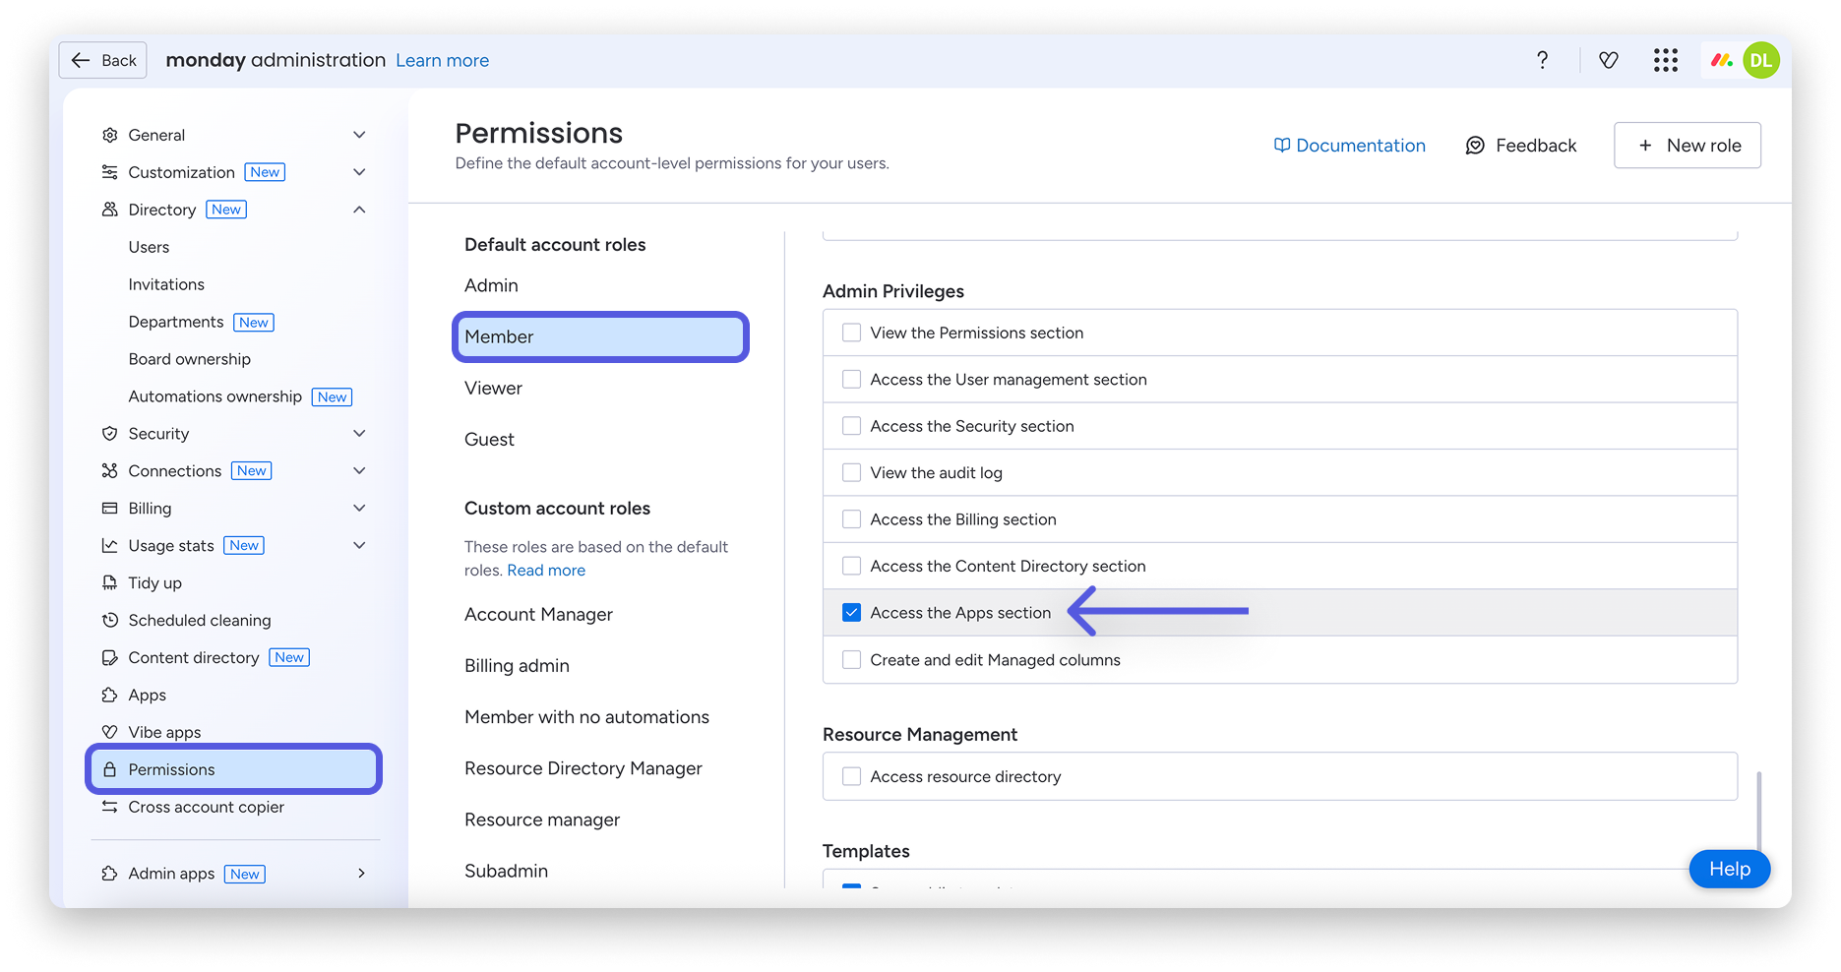Screen dimensions: 1841x972
Task: Click the Documentation book icon
Action: [x=1282, y=146]
